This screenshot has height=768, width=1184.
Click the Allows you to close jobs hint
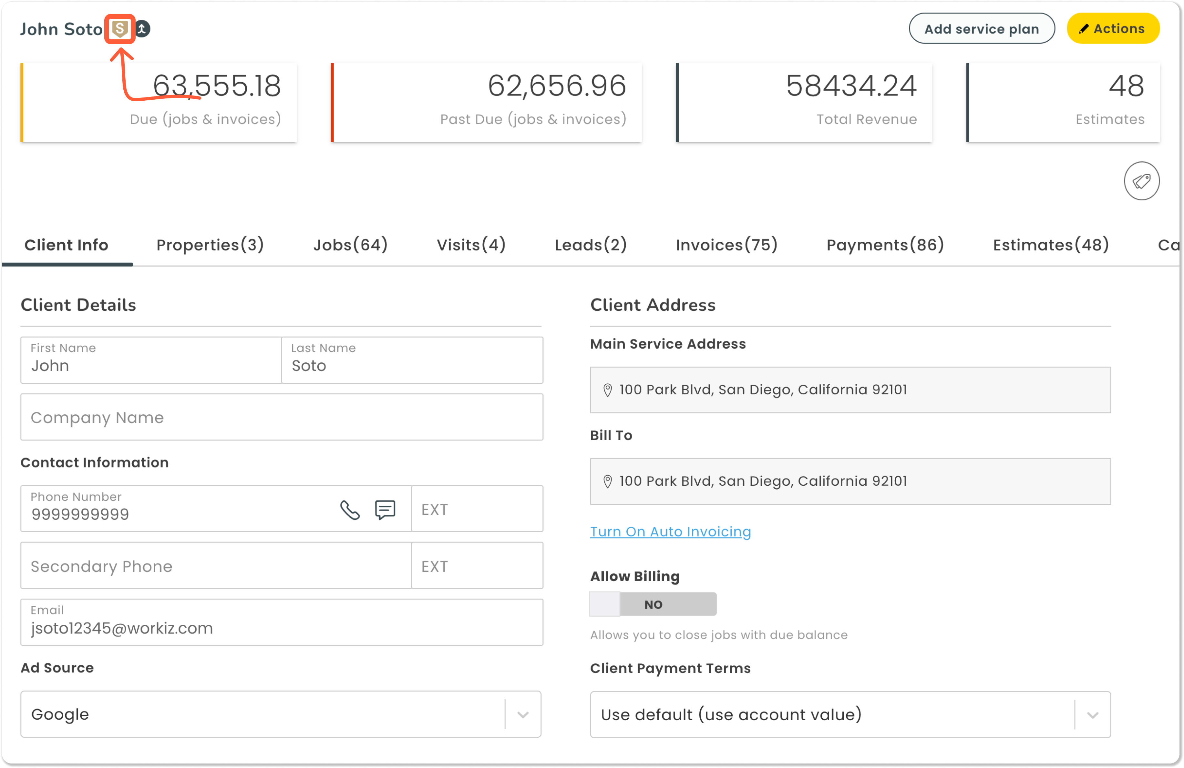point(718,635)
